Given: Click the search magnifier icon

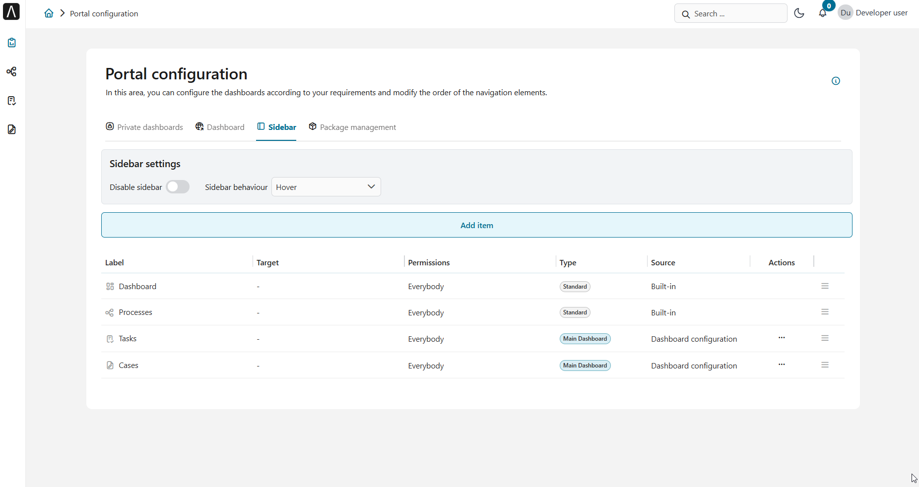Looking at the screenshot, I should 686,14.
